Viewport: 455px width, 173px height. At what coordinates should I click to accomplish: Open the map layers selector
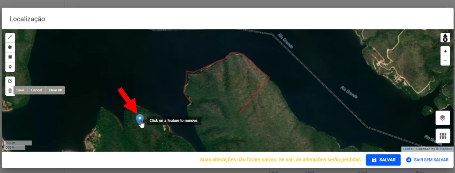(442, 118)
